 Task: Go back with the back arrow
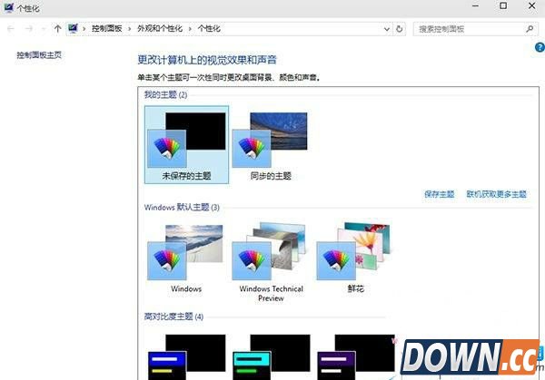point(11,29)
